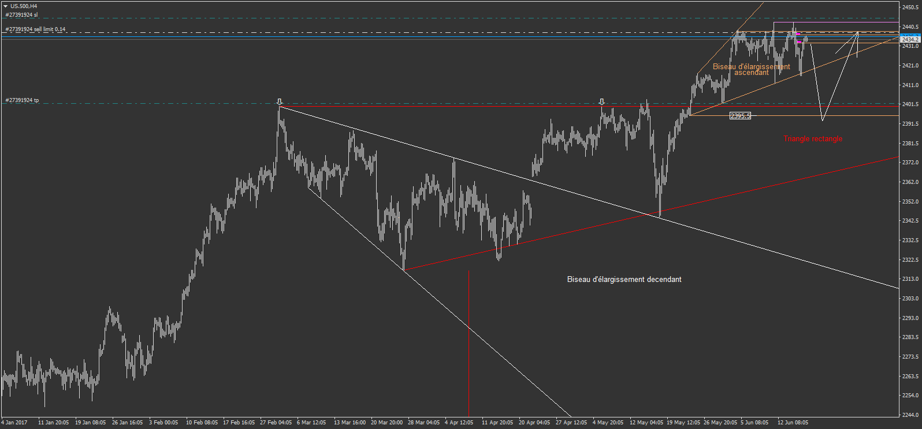
Task: Select the #27391924 sell limit 0.14 label
Action: [35, 29]
